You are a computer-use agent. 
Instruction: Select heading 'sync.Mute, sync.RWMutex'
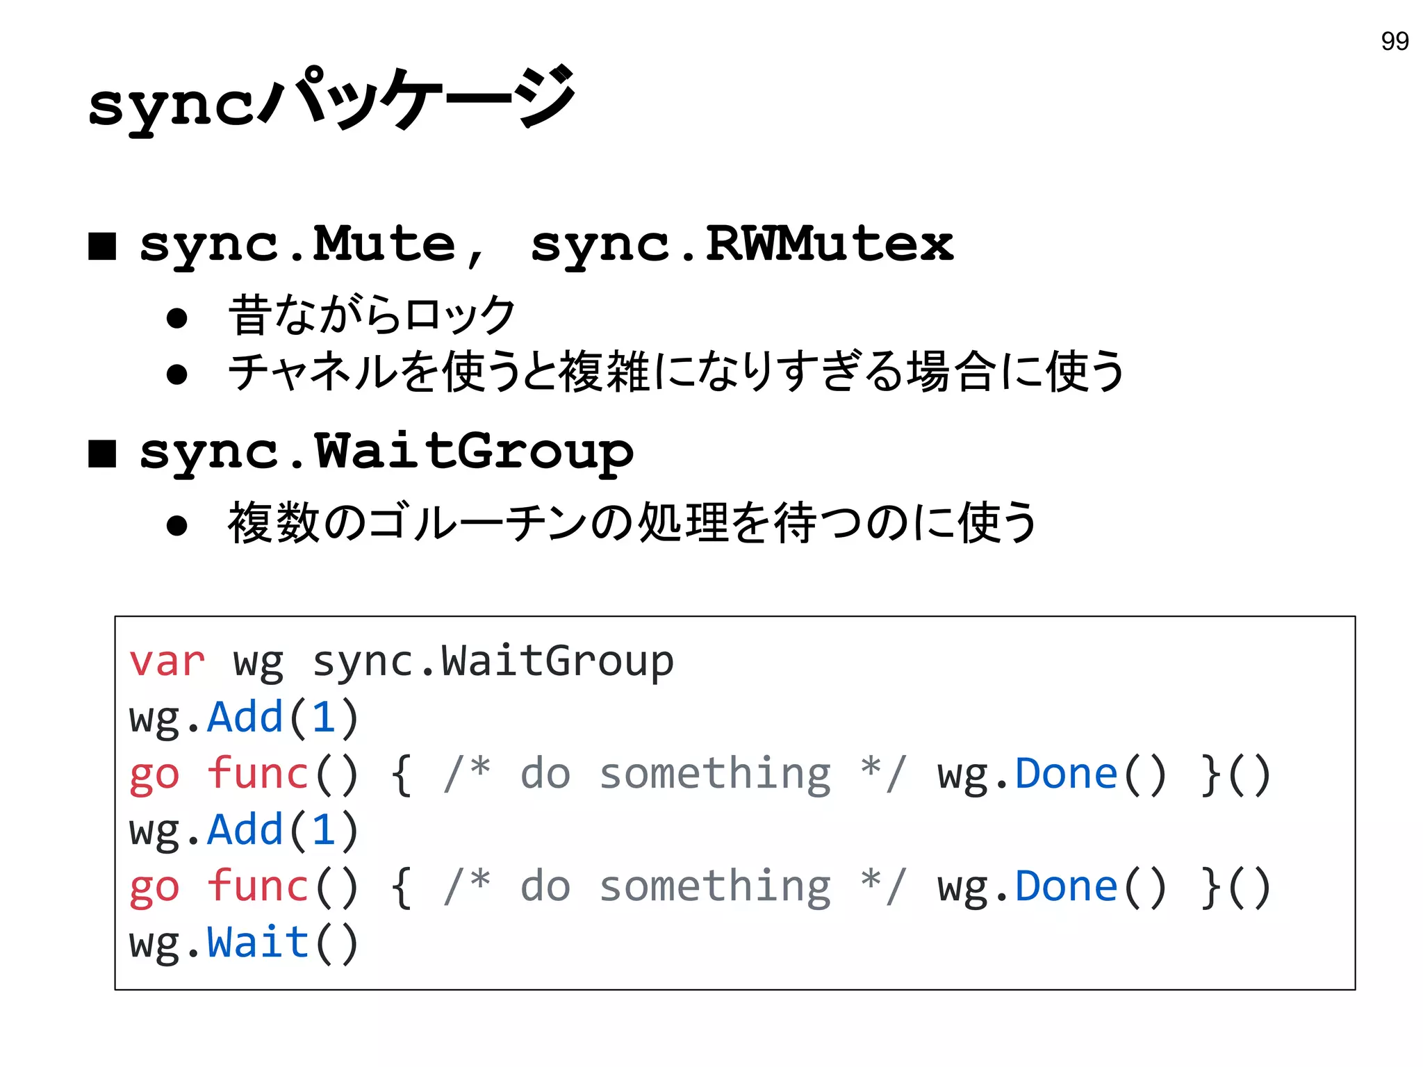(546, 245)
